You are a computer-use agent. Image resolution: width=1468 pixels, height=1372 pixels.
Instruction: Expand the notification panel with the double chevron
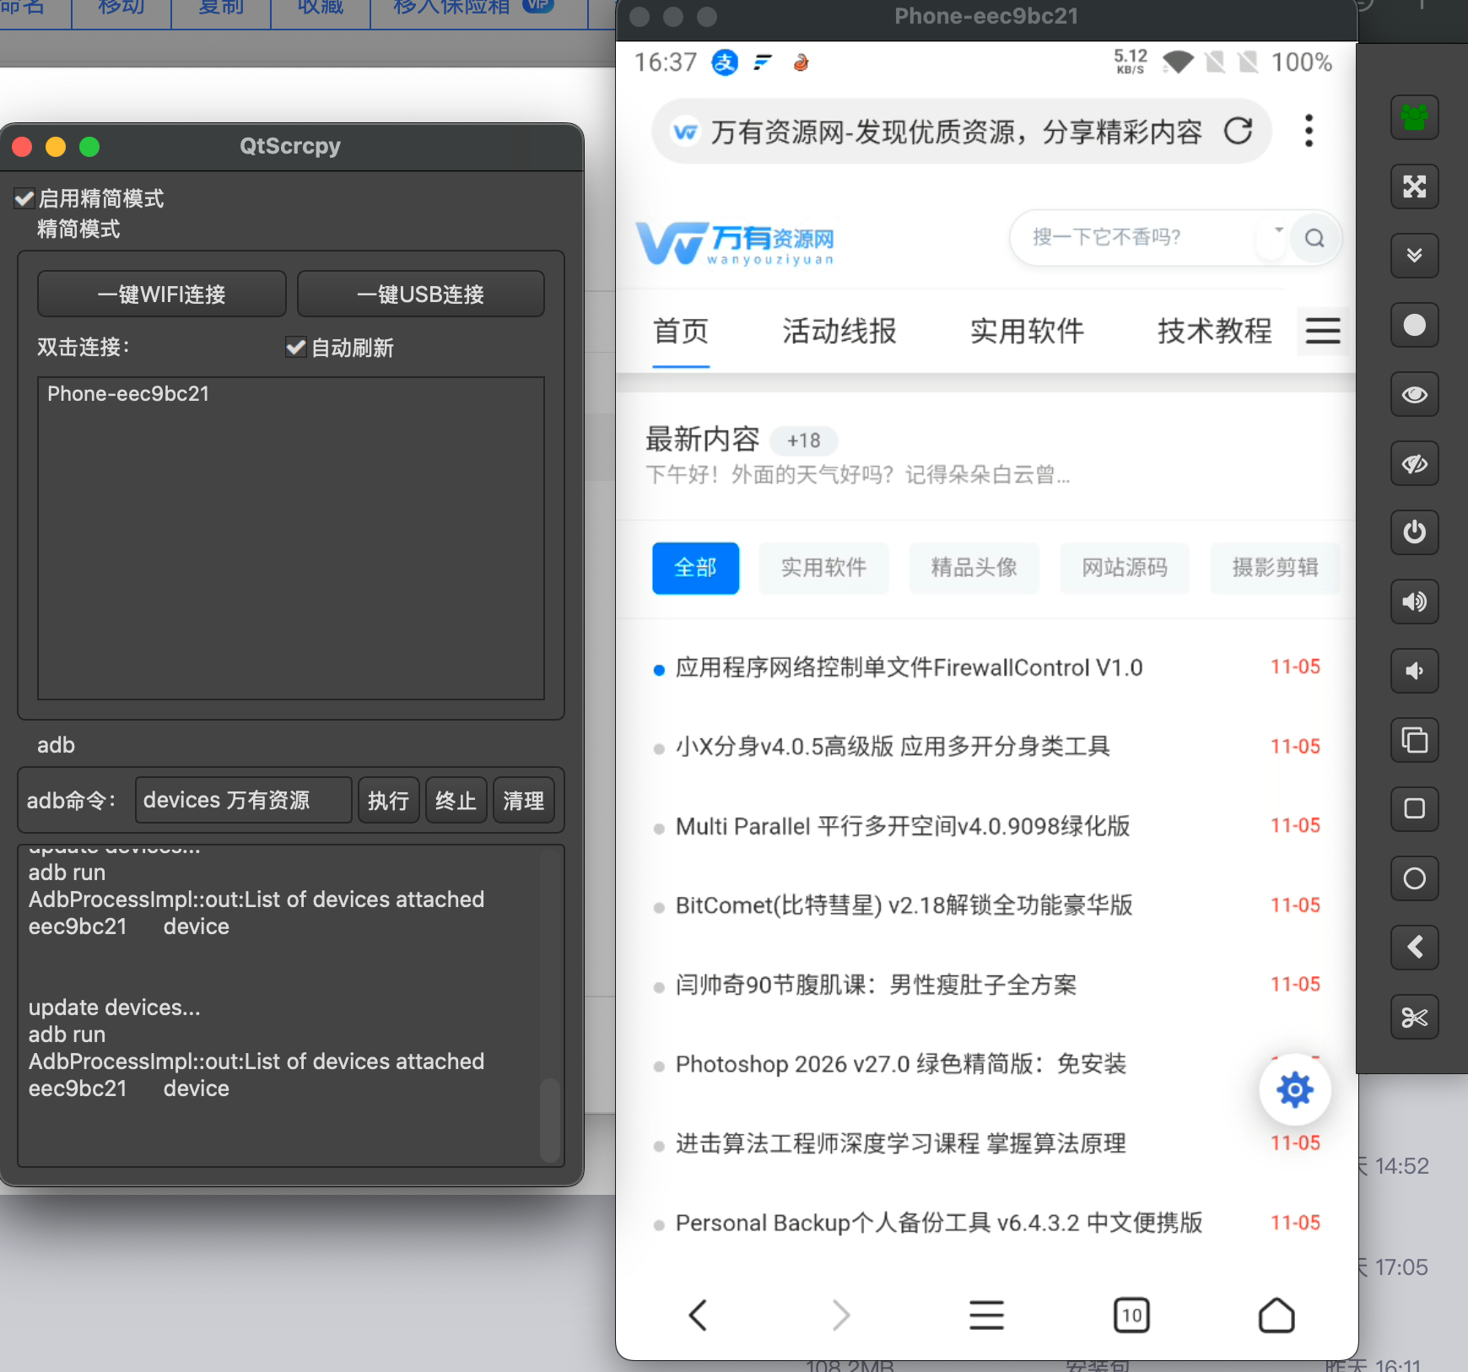point(1414,256)
